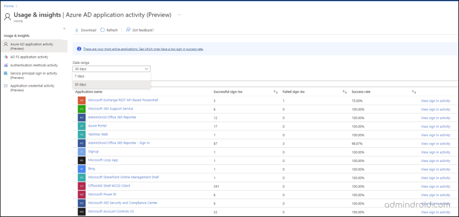Open Microsoft 365 Support Service application
Screen dimensions: 459x217
(x=111, y=109)
